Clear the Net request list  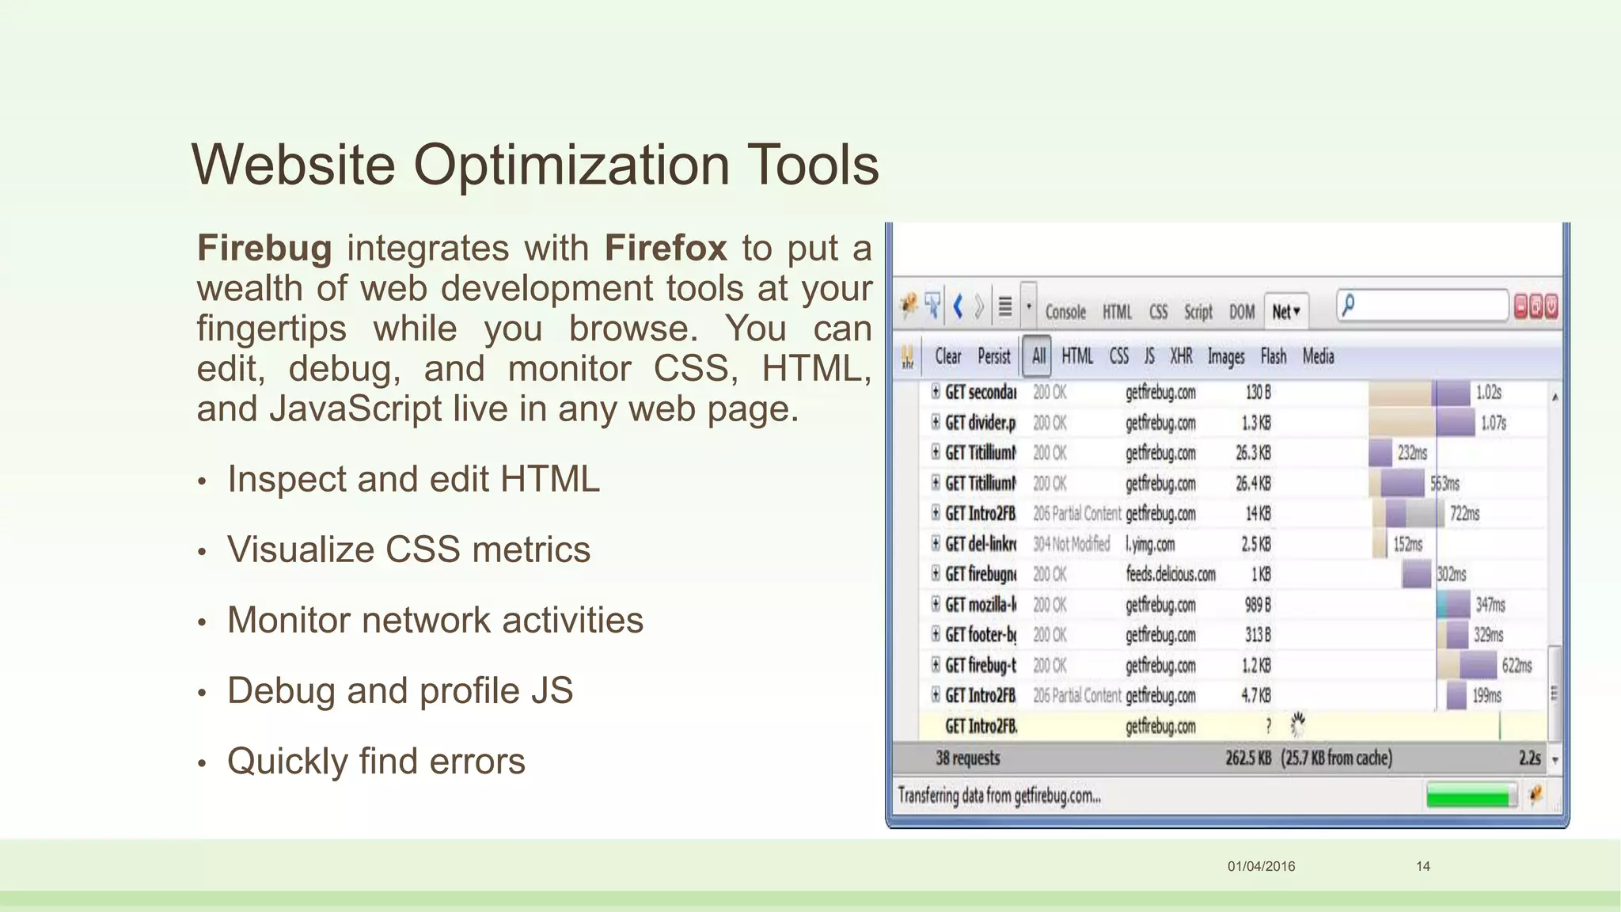[x=948, y=356]
